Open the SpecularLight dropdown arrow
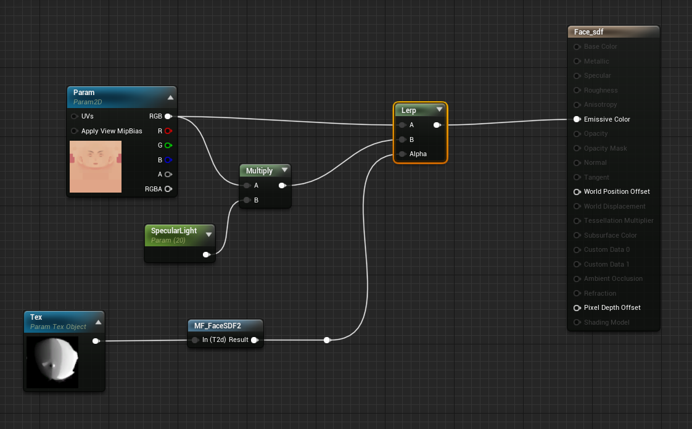 (209, 234)
